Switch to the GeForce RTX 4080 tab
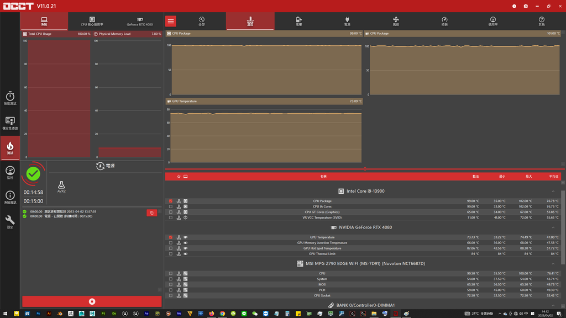This screenshot has width=566, height=318. coord(140,22)
